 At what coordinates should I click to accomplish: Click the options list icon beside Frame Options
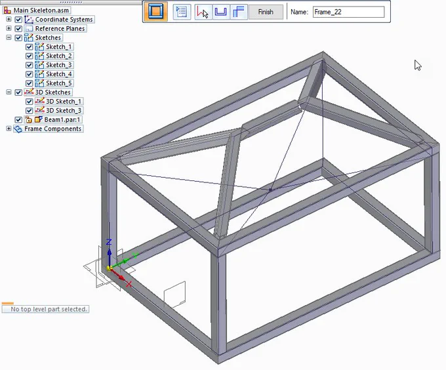pos(182,12)
